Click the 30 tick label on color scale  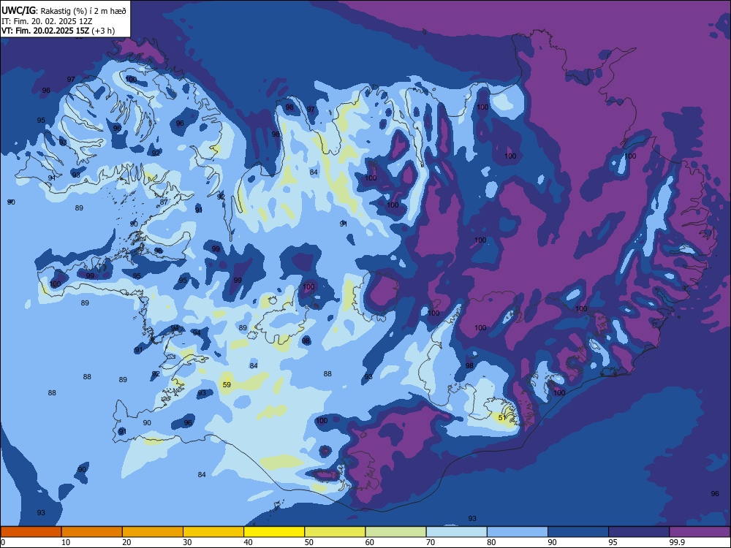coord(187,542)
